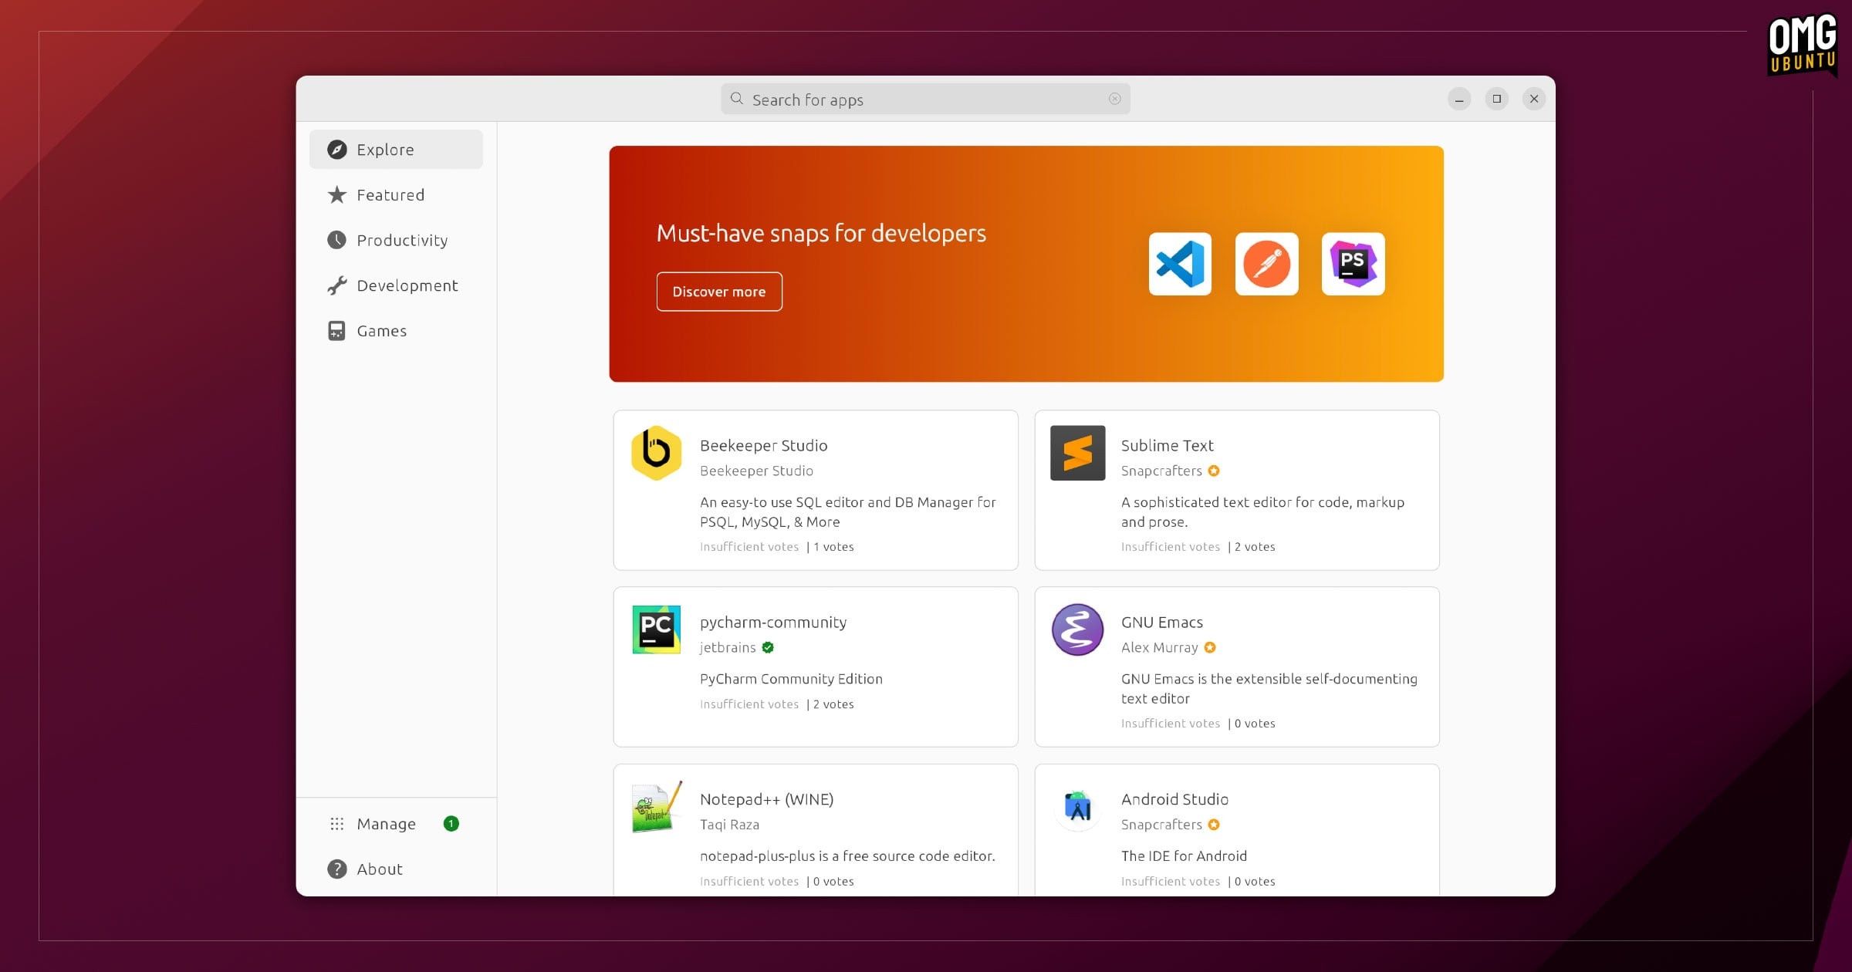The width and height of the screenshot is (1852, 972).
Task: Click the Android Studio app icon
Action: 1077,807
